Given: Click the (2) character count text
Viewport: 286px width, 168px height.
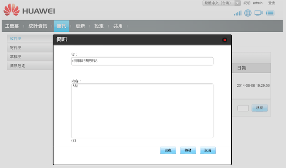Looking at the screenshot, I should point(74,140).
